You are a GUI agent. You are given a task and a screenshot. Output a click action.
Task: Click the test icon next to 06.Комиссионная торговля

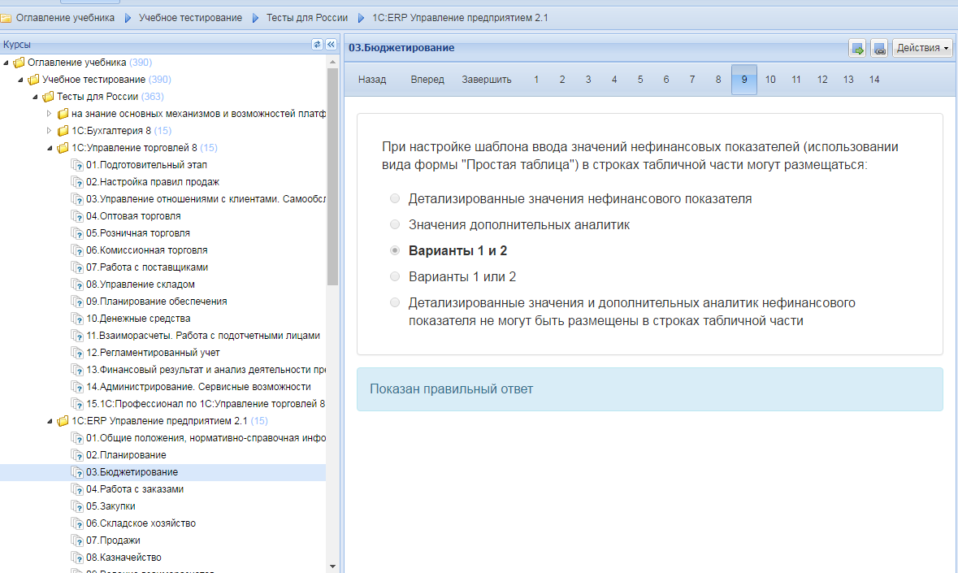pos(77,250)
